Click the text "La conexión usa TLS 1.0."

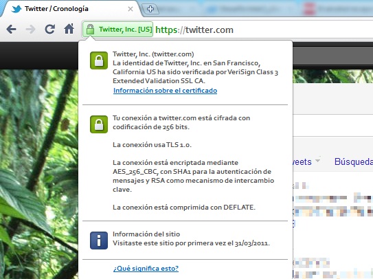tap(152, 145)
